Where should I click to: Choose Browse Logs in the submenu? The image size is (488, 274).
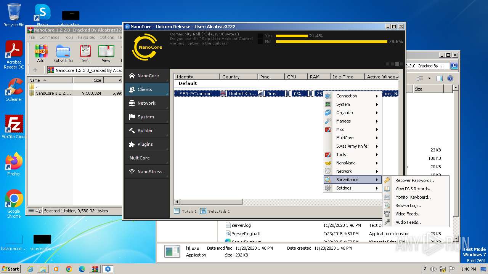[x=416, y=205]
